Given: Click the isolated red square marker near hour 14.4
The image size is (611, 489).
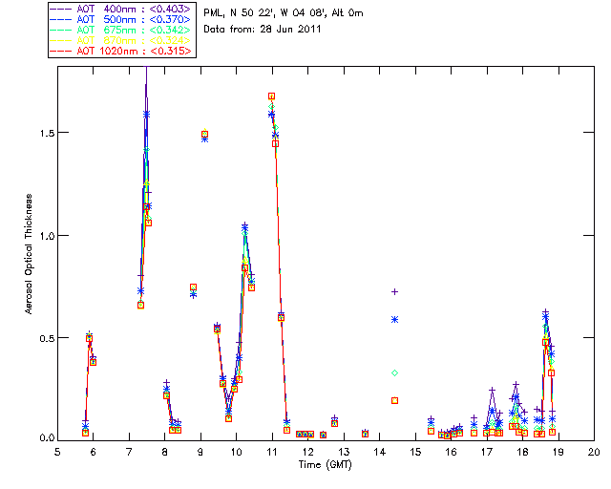Looking at the screenshot, I should (394, 400).
